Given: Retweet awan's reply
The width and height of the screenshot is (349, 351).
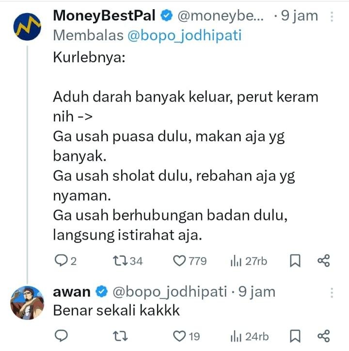Looking at the screenshot, I should click(x=120, y=336).
